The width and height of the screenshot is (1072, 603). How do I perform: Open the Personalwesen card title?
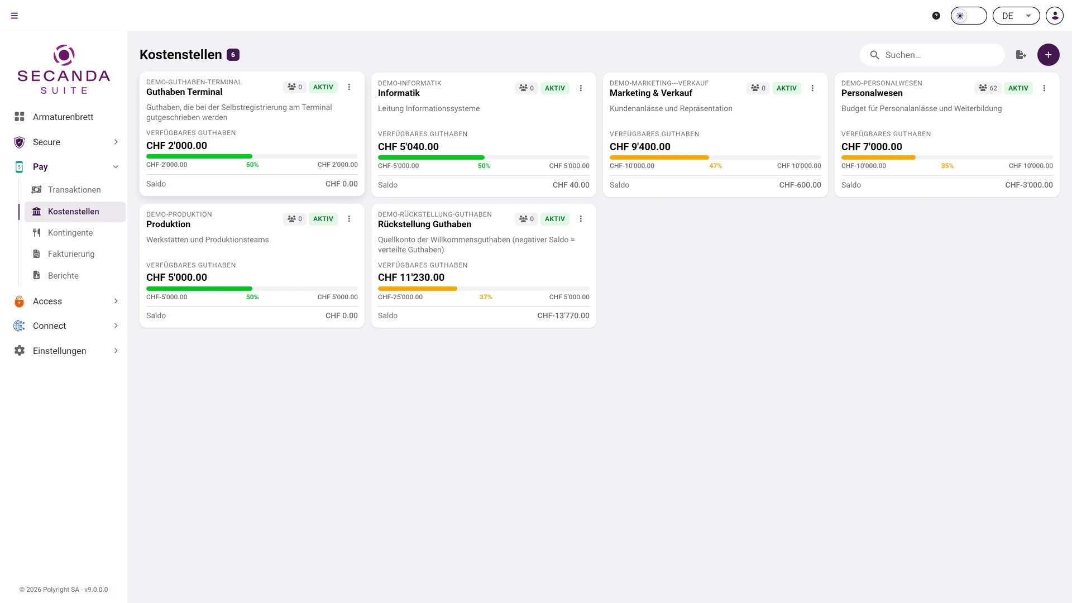click(872, 93)
